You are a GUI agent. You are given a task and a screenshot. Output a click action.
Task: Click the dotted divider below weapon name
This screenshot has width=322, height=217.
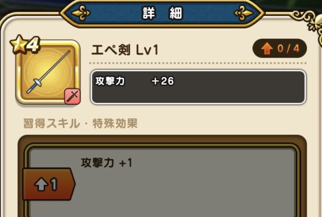198,63
